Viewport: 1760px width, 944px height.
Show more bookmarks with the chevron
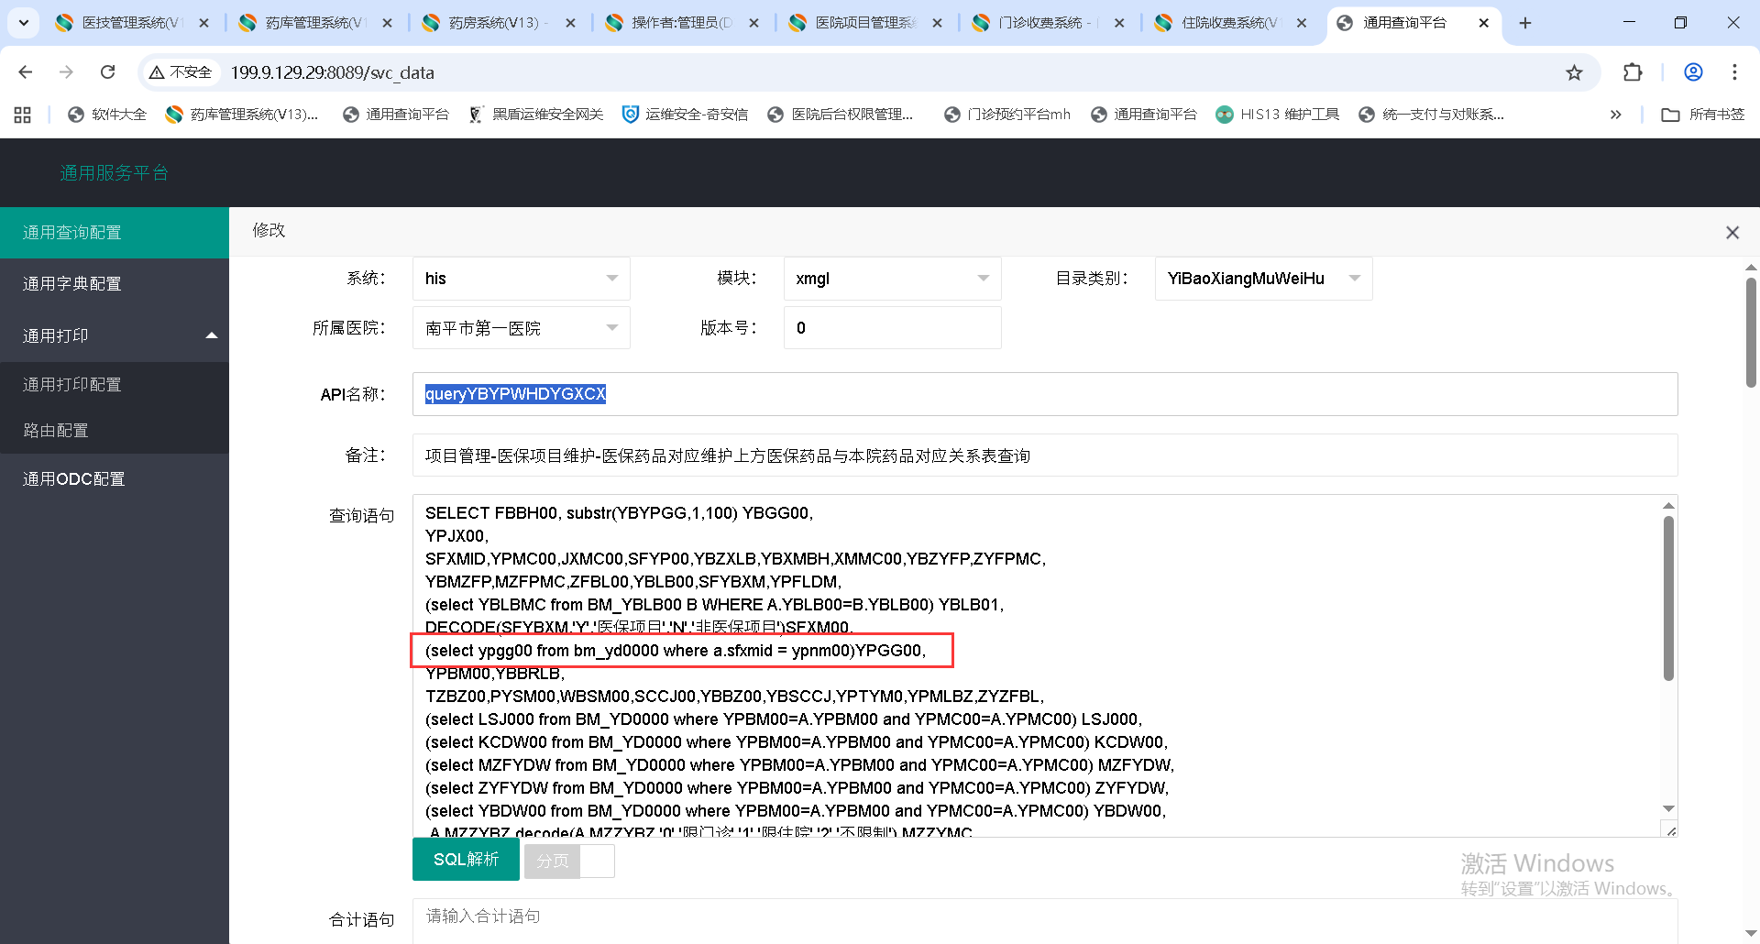coord(1615,115)
